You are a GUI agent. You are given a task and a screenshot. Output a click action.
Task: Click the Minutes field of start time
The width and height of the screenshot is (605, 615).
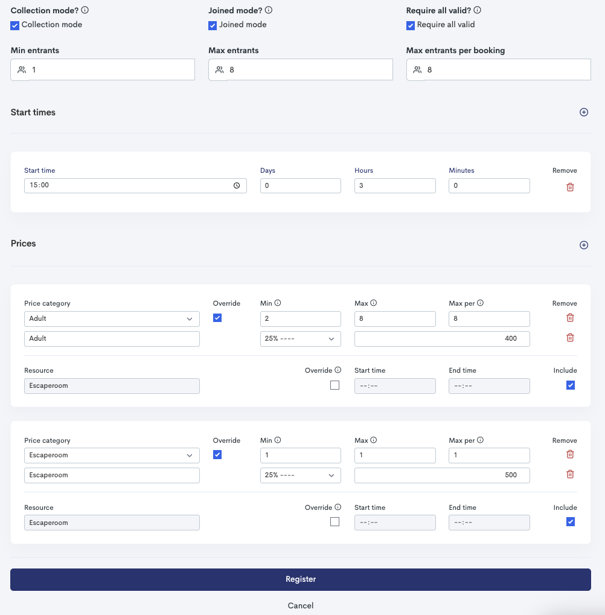489,185
